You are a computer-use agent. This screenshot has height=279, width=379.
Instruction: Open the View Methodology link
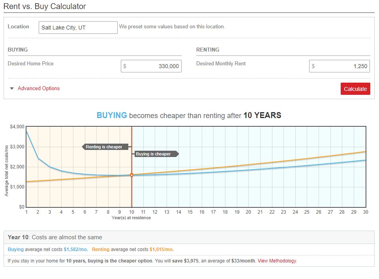coord(277,261)
